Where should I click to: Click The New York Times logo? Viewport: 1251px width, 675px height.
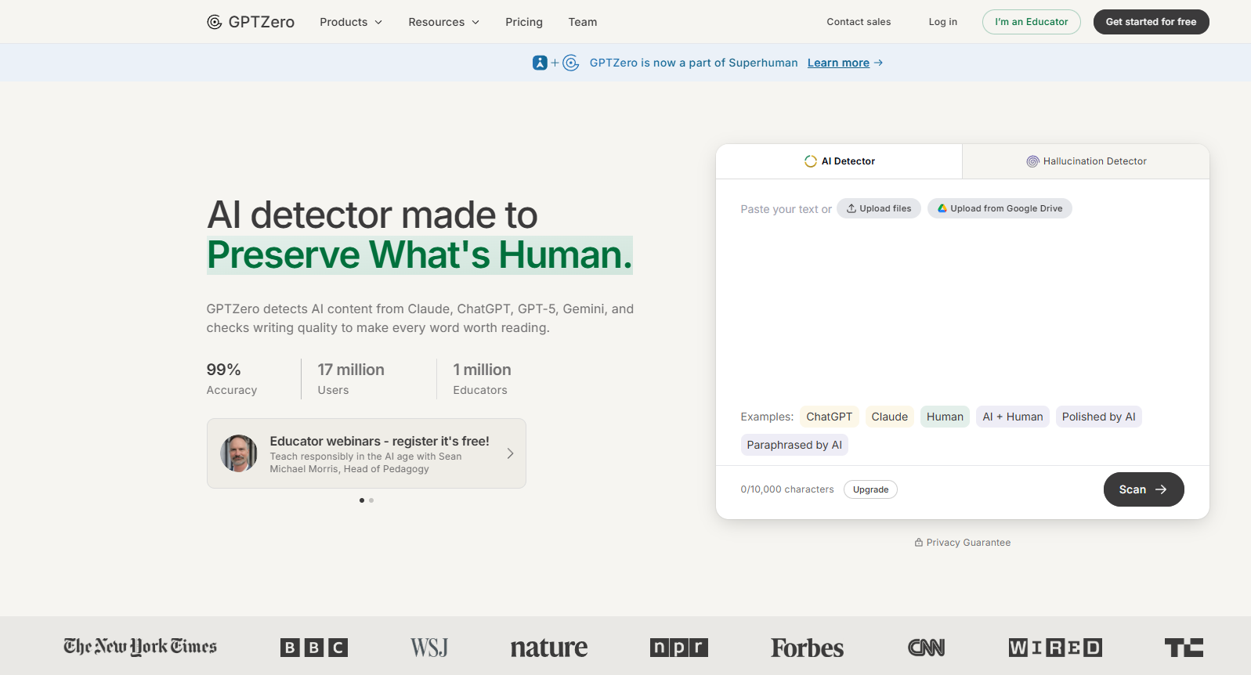pos(140,647)
